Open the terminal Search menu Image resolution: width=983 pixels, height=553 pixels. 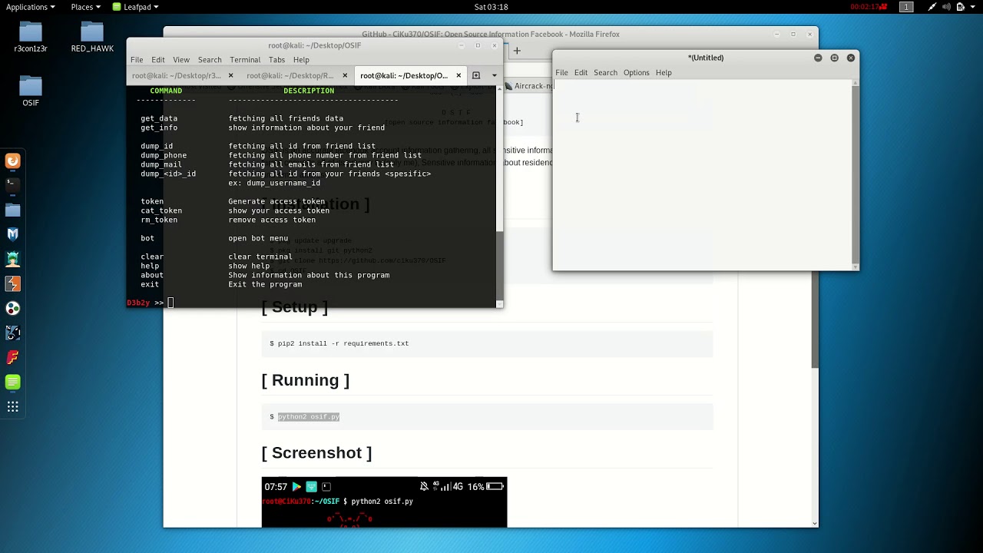pyautogui.click(x=210, y=60)
